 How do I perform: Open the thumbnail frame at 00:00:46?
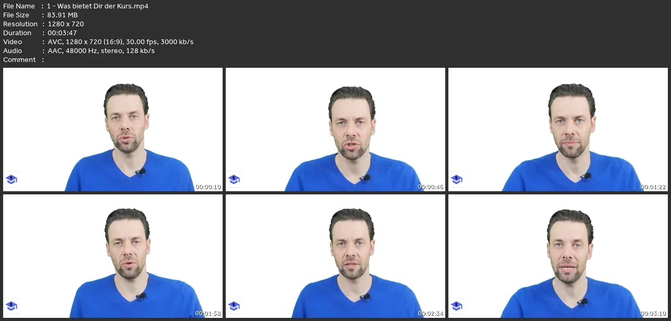click(x=335, y=129)
